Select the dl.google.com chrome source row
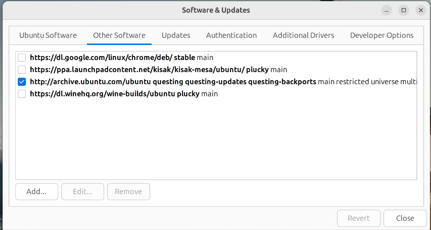Viewport: 431px width, 230px height. [121, 58]
